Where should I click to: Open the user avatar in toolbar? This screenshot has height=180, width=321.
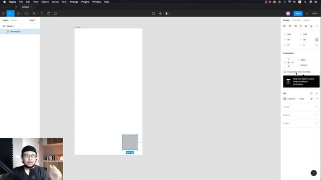click(x=288, y=13)
